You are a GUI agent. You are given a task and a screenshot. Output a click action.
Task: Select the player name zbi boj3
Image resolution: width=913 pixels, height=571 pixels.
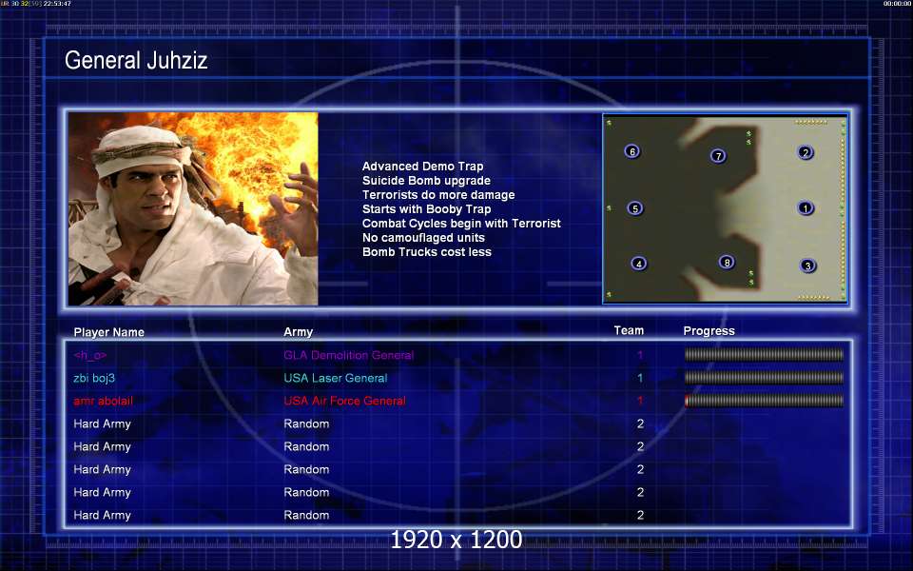pyautogui.click(x=94, y=378)
